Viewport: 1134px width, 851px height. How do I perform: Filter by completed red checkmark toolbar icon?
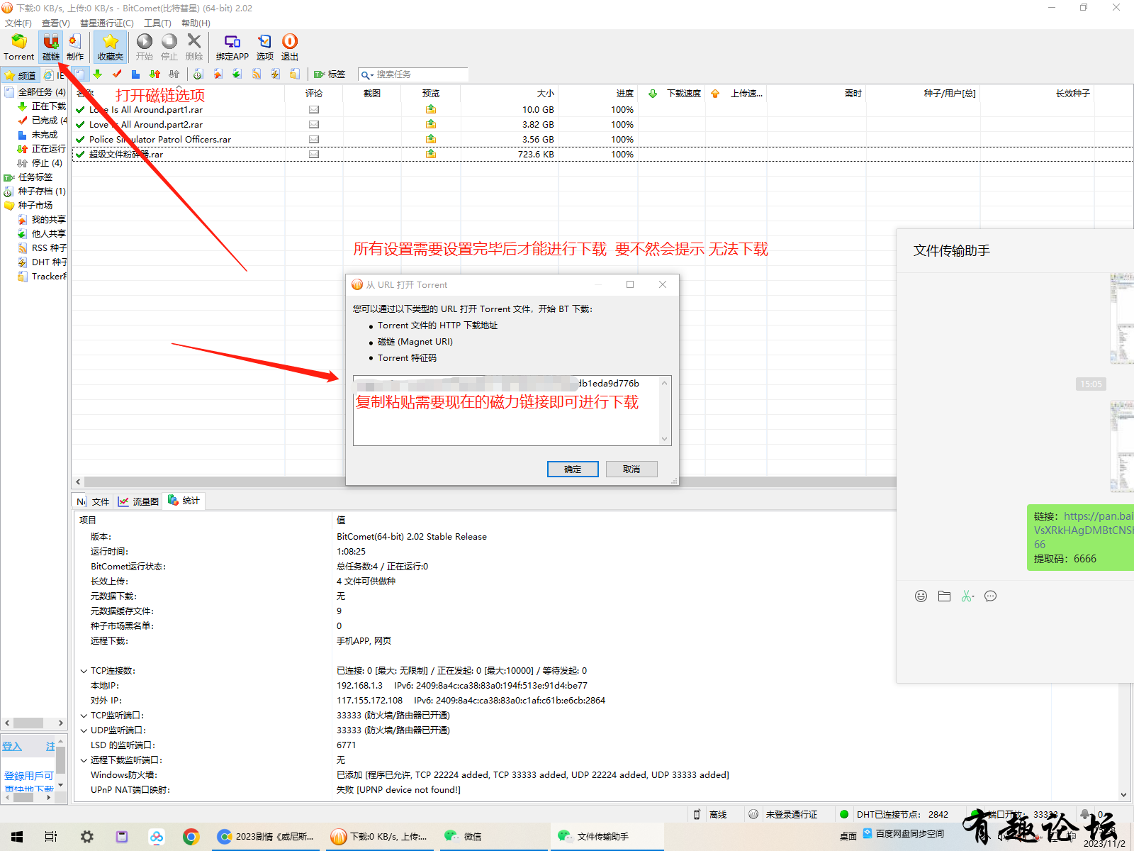117,74
